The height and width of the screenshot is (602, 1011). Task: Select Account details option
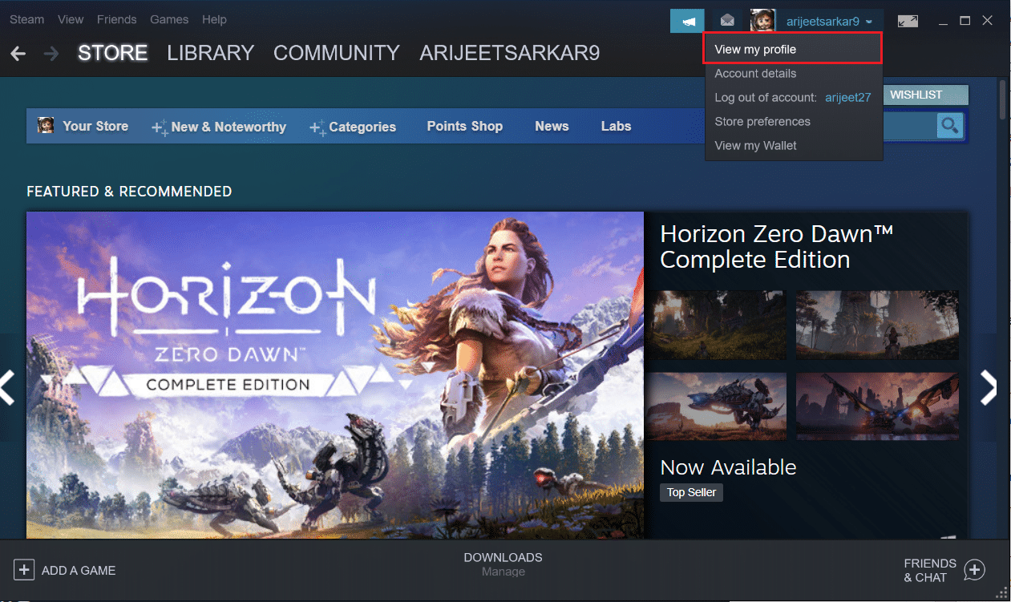794,73
